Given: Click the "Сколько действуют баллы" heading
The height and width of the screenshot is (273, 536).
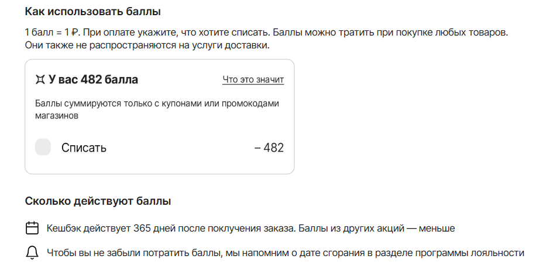Looking at the screenshot, I should click(98, 201).
